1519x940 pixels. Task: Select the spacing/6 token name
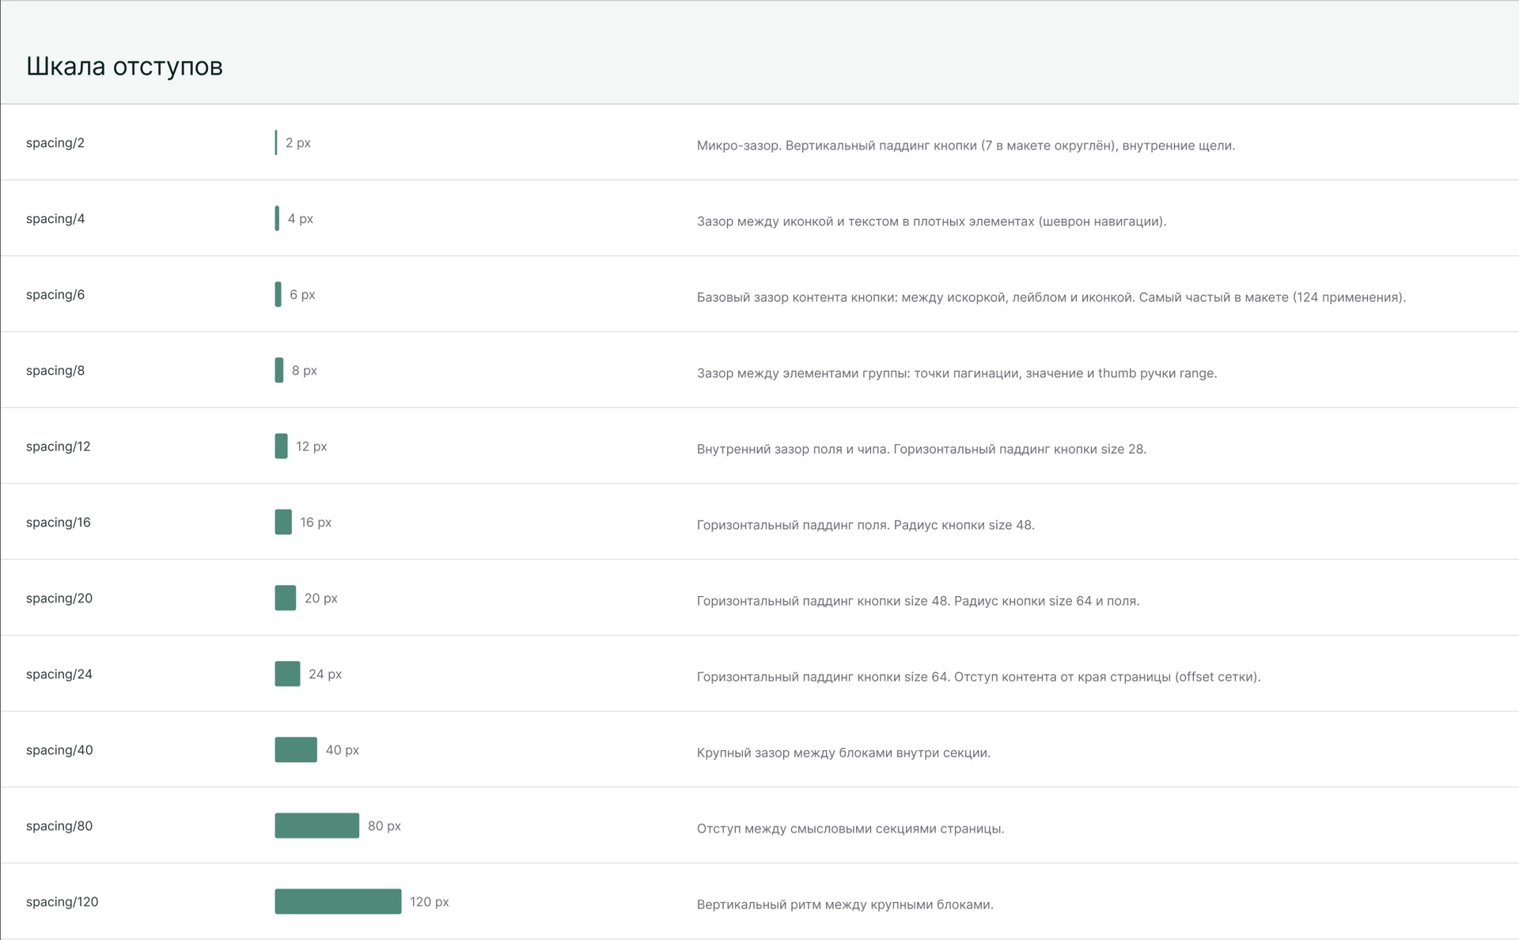(x=55, y=295)
